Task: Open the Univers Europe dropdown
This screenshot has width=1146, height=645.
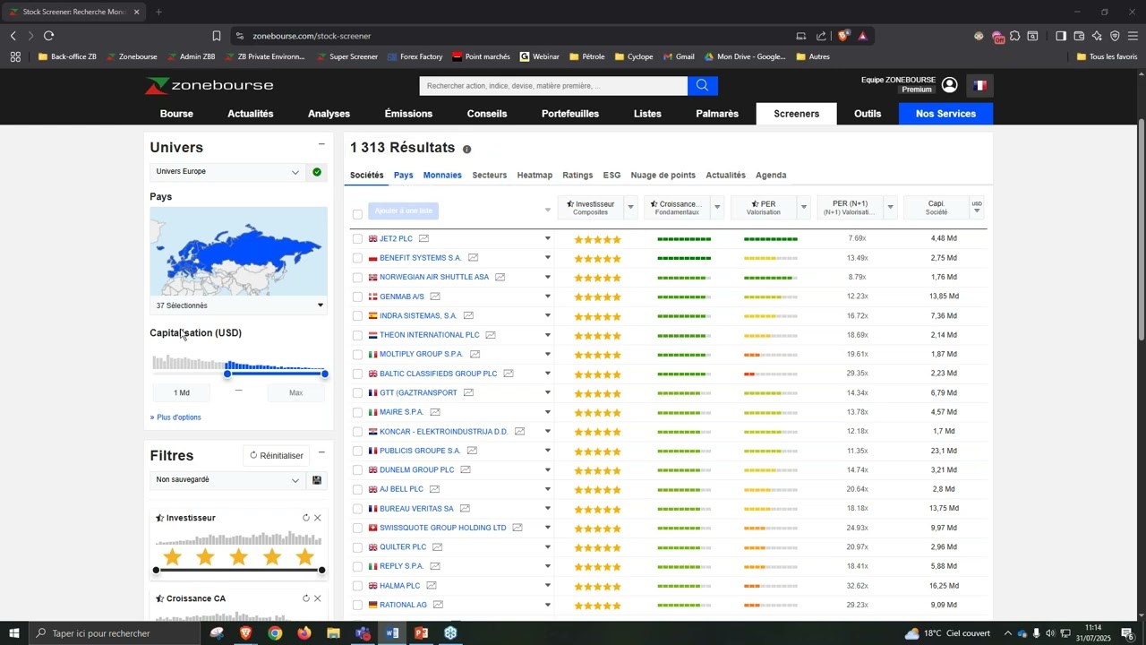Action: 227,172
